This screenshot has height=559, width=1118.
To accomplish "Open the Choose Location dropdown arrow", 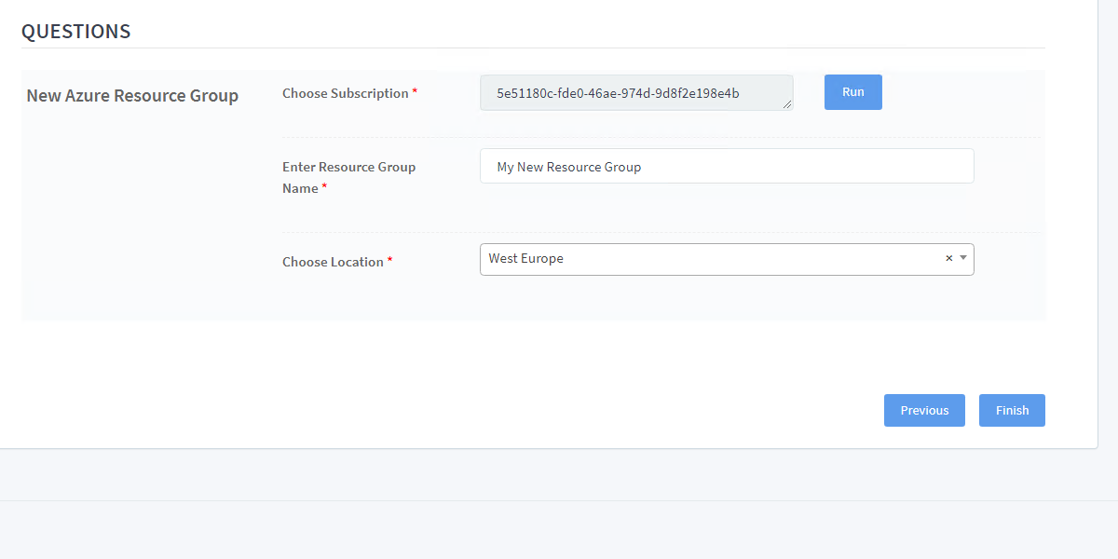I will coord(962,259).
